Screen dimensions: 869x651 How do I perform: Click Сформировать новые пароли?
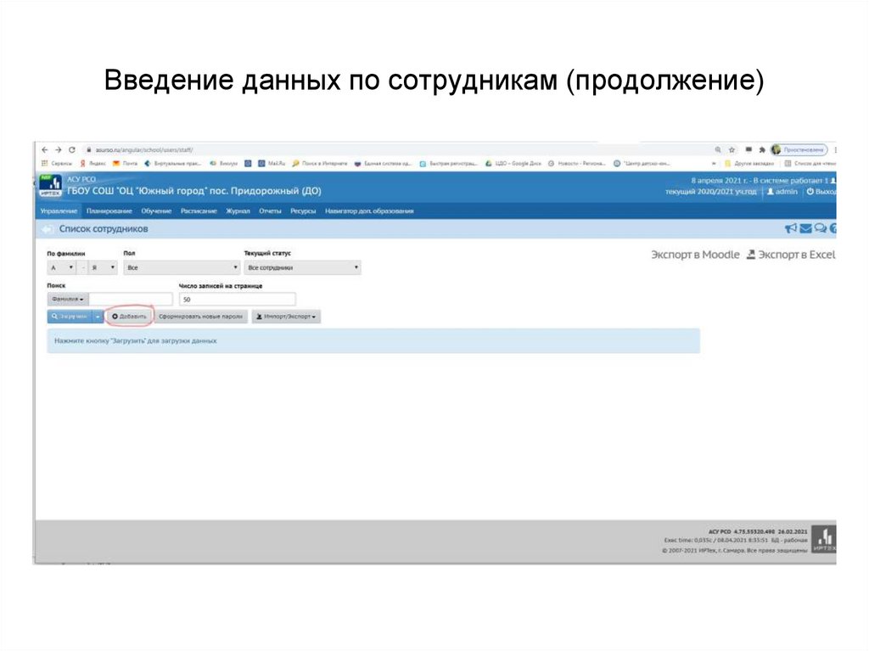click(201, 317)
